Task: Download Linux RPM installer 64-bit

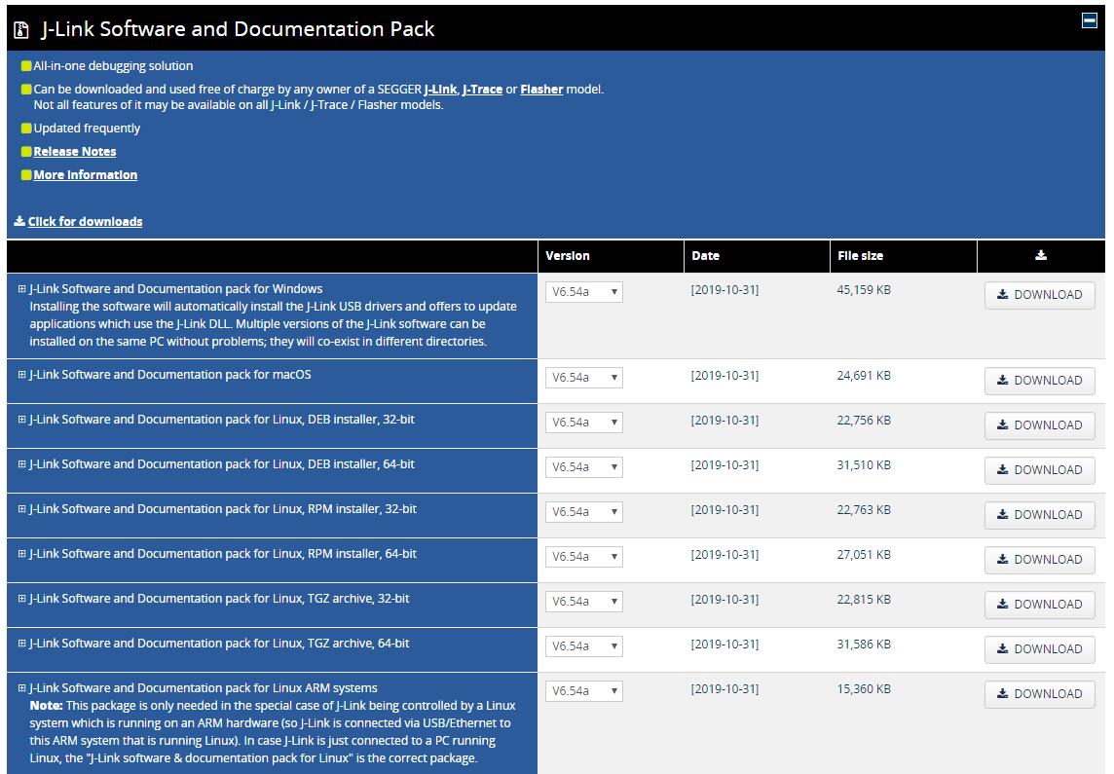Action: [x=1039, y=560]
